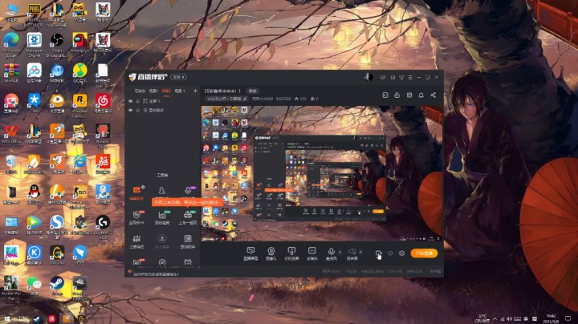The height and width of the screenshot is (324, 578).
Task: Toggle the preview eye icon beside gear
Action: 390,253
